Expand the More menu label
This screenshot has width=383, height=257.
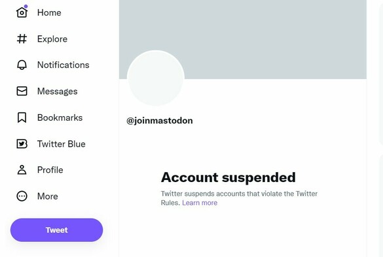pos(48,196)
